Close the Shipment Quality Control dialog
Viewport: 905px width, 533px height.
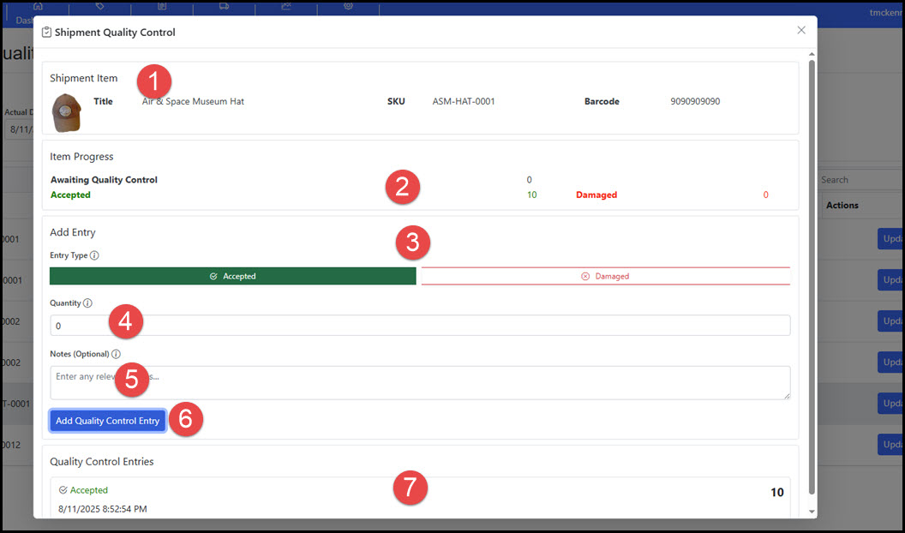[801, 30]
